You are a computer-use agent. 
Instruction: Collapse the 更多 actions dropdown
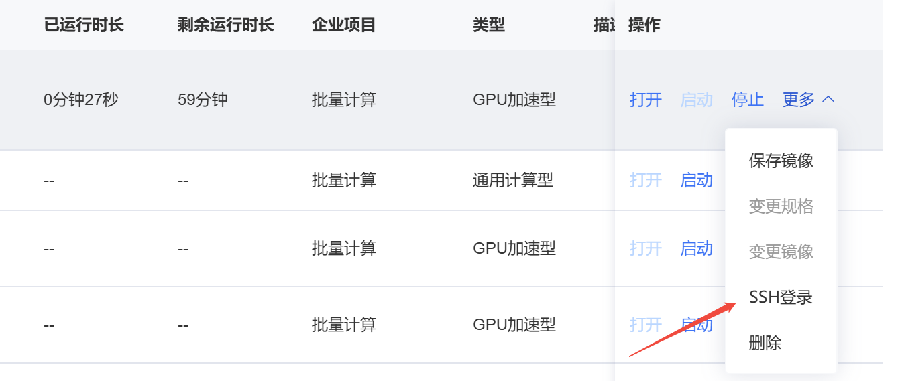[x=799, y=100]
